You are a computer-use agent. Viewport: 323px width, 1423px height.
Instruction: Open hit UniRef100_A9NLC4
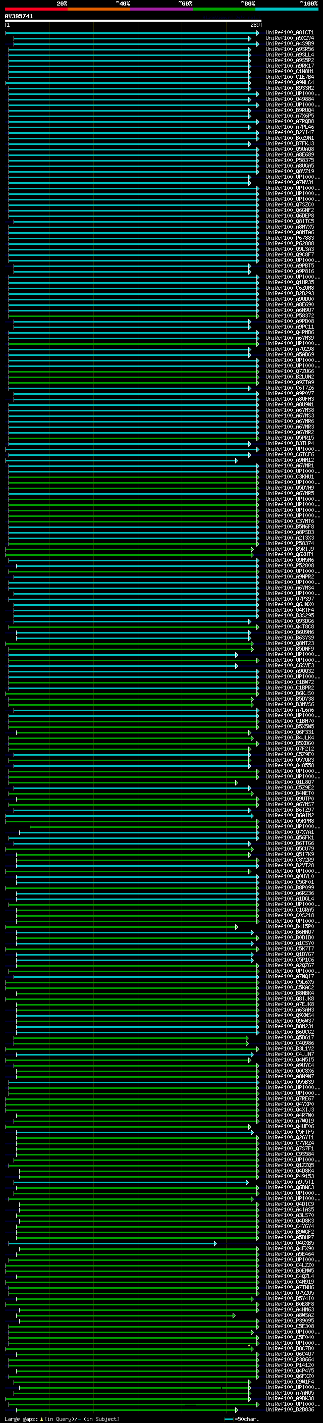(x=290, y=82)
